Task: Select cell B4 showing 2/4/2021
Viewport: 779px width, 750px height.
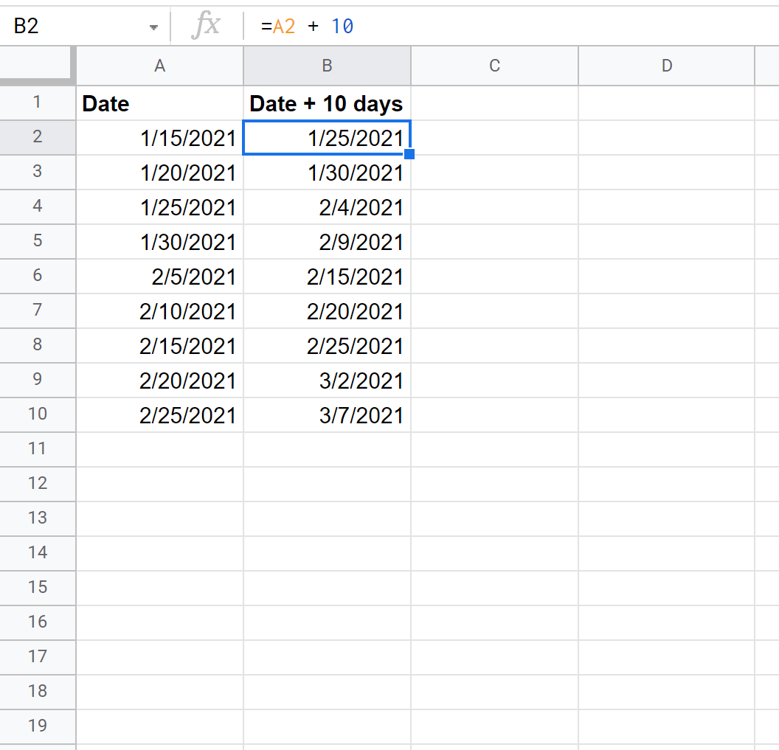Action: (x=327, y=207)
